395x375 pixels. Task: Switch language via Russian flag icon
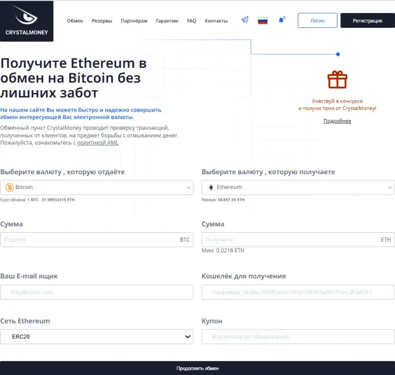(x=262, y=21)
